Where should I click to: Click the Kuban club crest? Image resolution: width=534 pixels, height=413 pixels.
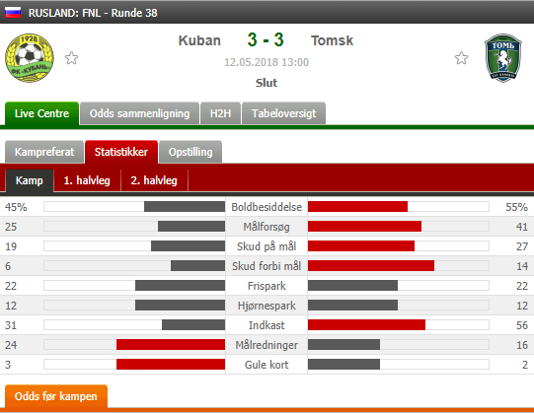pos(30,58)
